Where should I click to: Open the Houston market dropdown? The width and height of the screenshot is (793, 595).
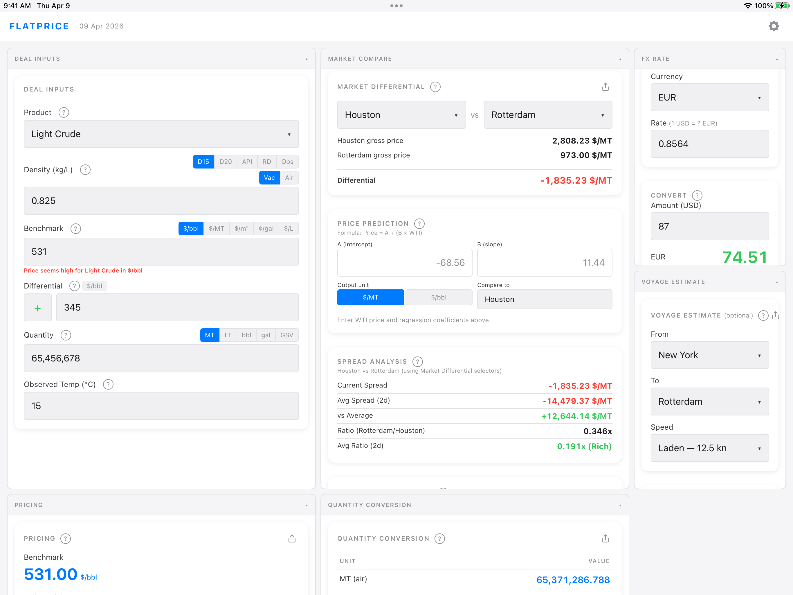[x=401, y=115]
